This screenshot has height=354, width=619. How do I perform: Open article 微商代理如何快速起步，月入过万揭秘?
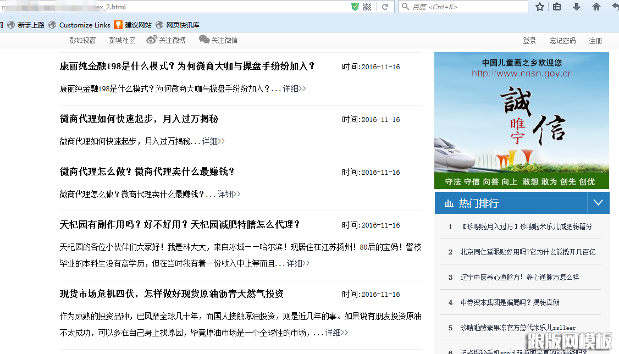[139, 119]
